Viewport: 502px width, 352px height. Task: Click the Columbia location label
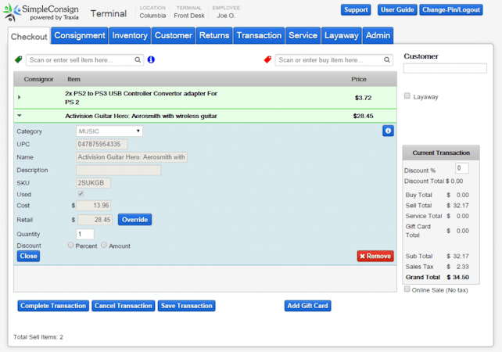(152, 16)
